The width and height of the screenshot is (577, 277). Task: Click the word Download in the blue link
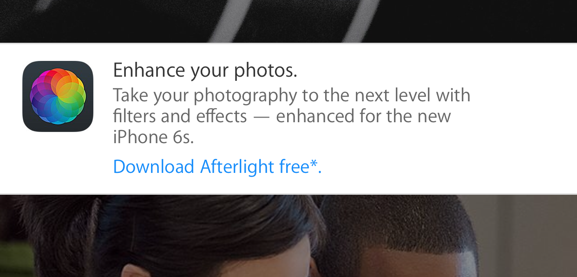coord(154,166)
